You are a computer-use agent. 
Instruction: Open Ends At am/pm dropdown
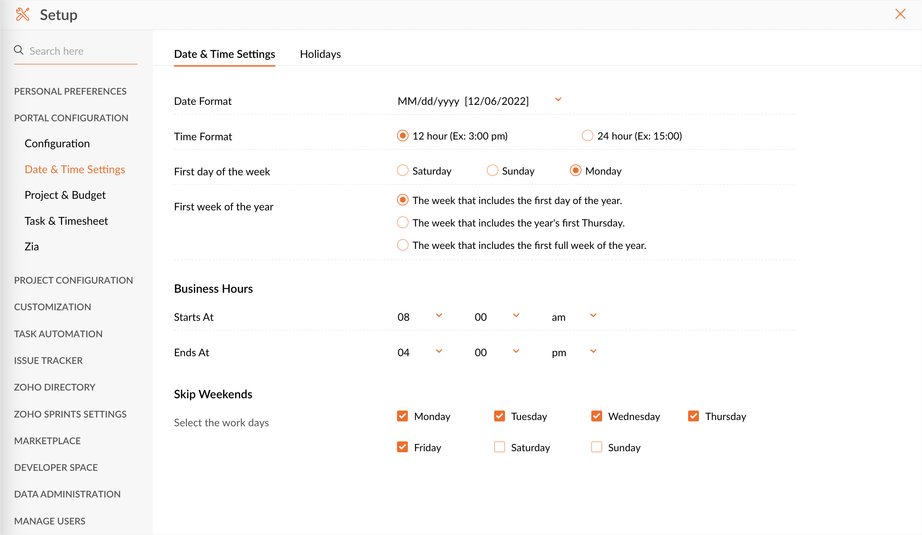593,351
